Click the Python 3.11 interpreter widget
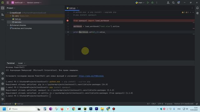Viewport: 200px width, 112px height. [x=184, y=104]
